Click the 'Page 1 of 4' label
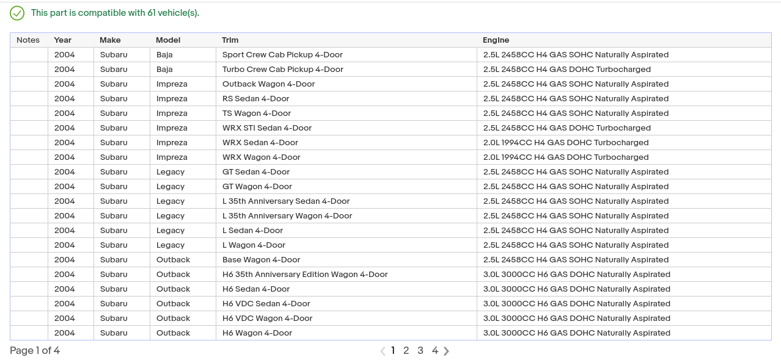The width and height of the screenshot is (781, 360). (35, 351)
